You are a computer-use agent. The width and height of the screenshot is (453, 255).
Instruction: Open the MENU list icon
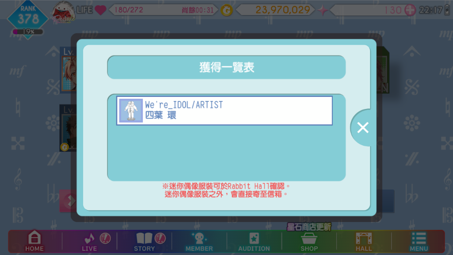click(418, 242)
